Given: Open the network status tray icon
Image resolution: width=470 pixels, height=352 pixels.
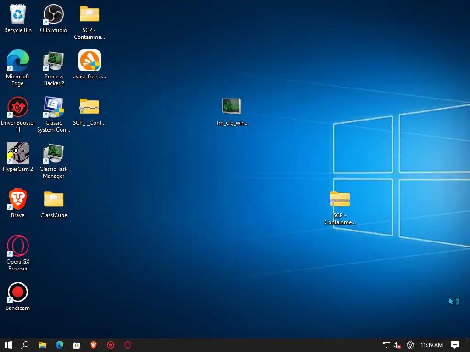Looking at the screenshot, I should [386, 345].
